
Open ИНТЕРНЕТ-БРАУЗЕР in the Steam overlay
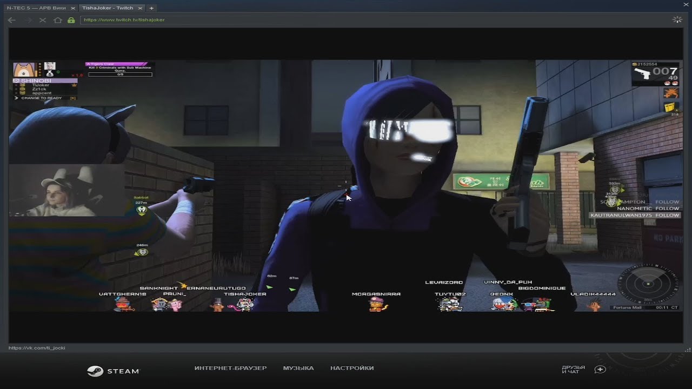(231, 368)
